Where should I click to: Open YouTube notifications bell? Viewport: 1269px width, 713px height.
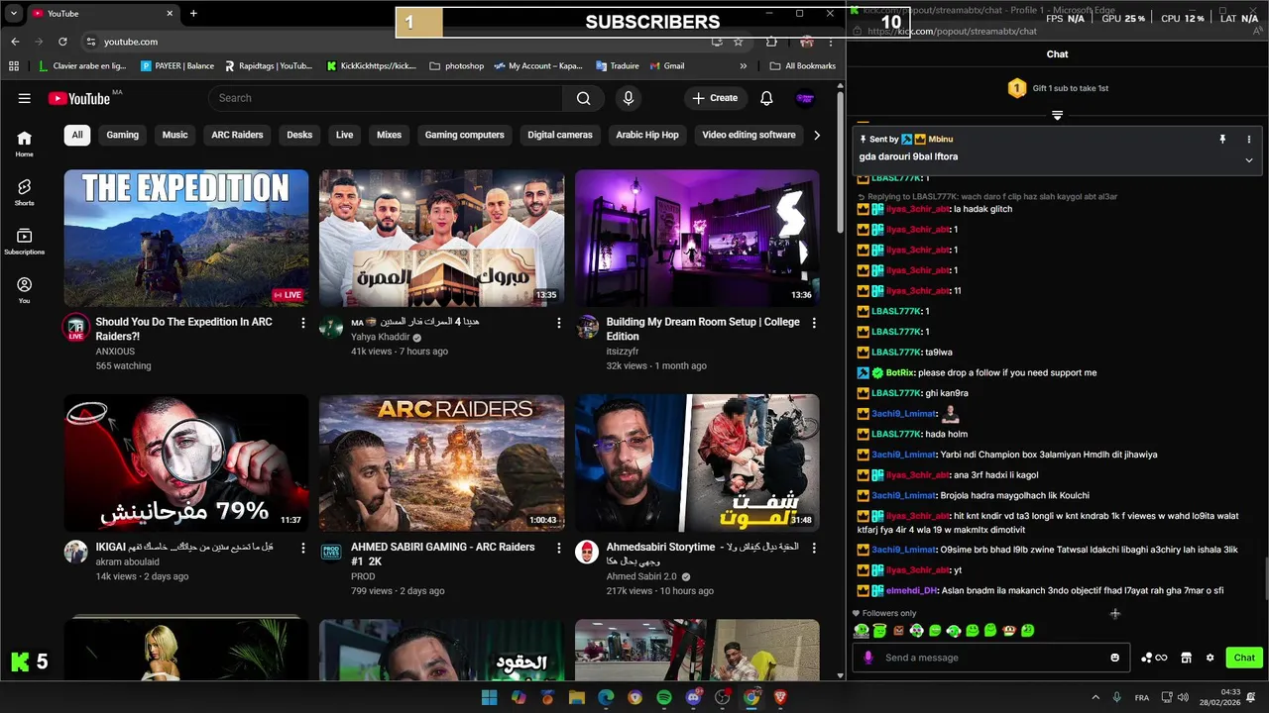766,98
